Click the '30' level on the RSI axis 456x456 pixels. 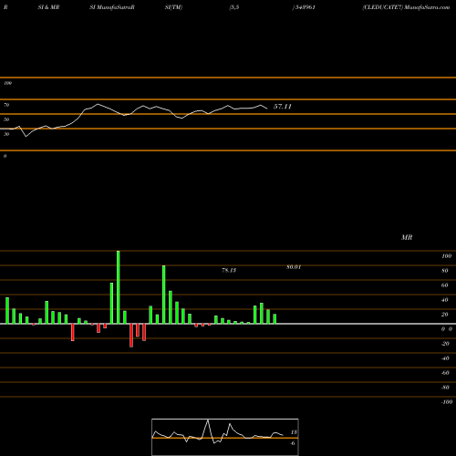pyautogui.click(x=6, y=134)
